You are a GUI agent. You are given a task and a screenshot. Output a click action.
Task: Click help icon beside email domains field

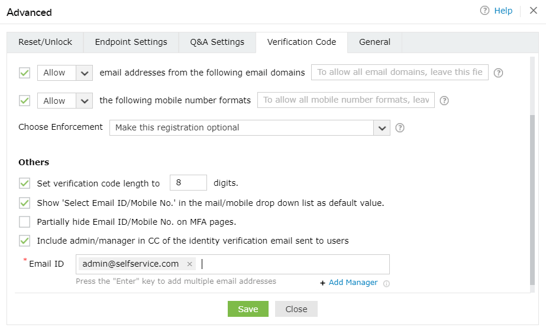coord(498,73)
